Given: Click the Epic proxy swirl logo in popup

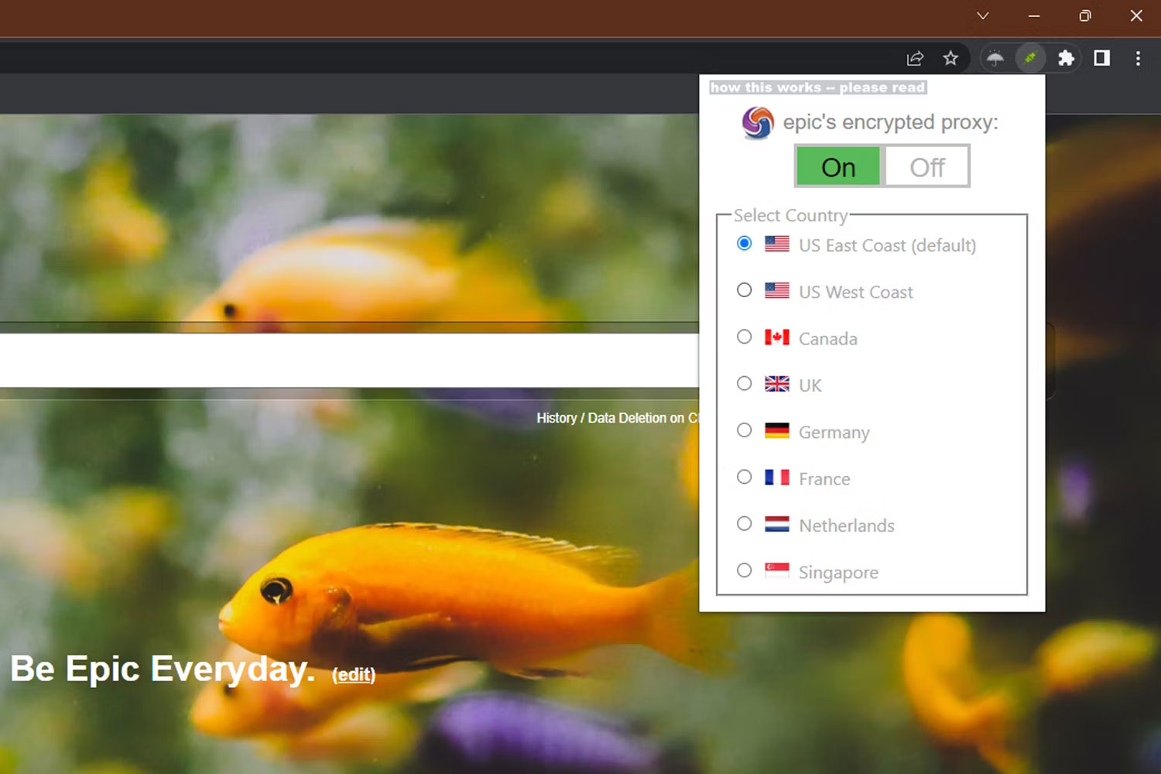Looking at the screenshot, I should point(756,122).
